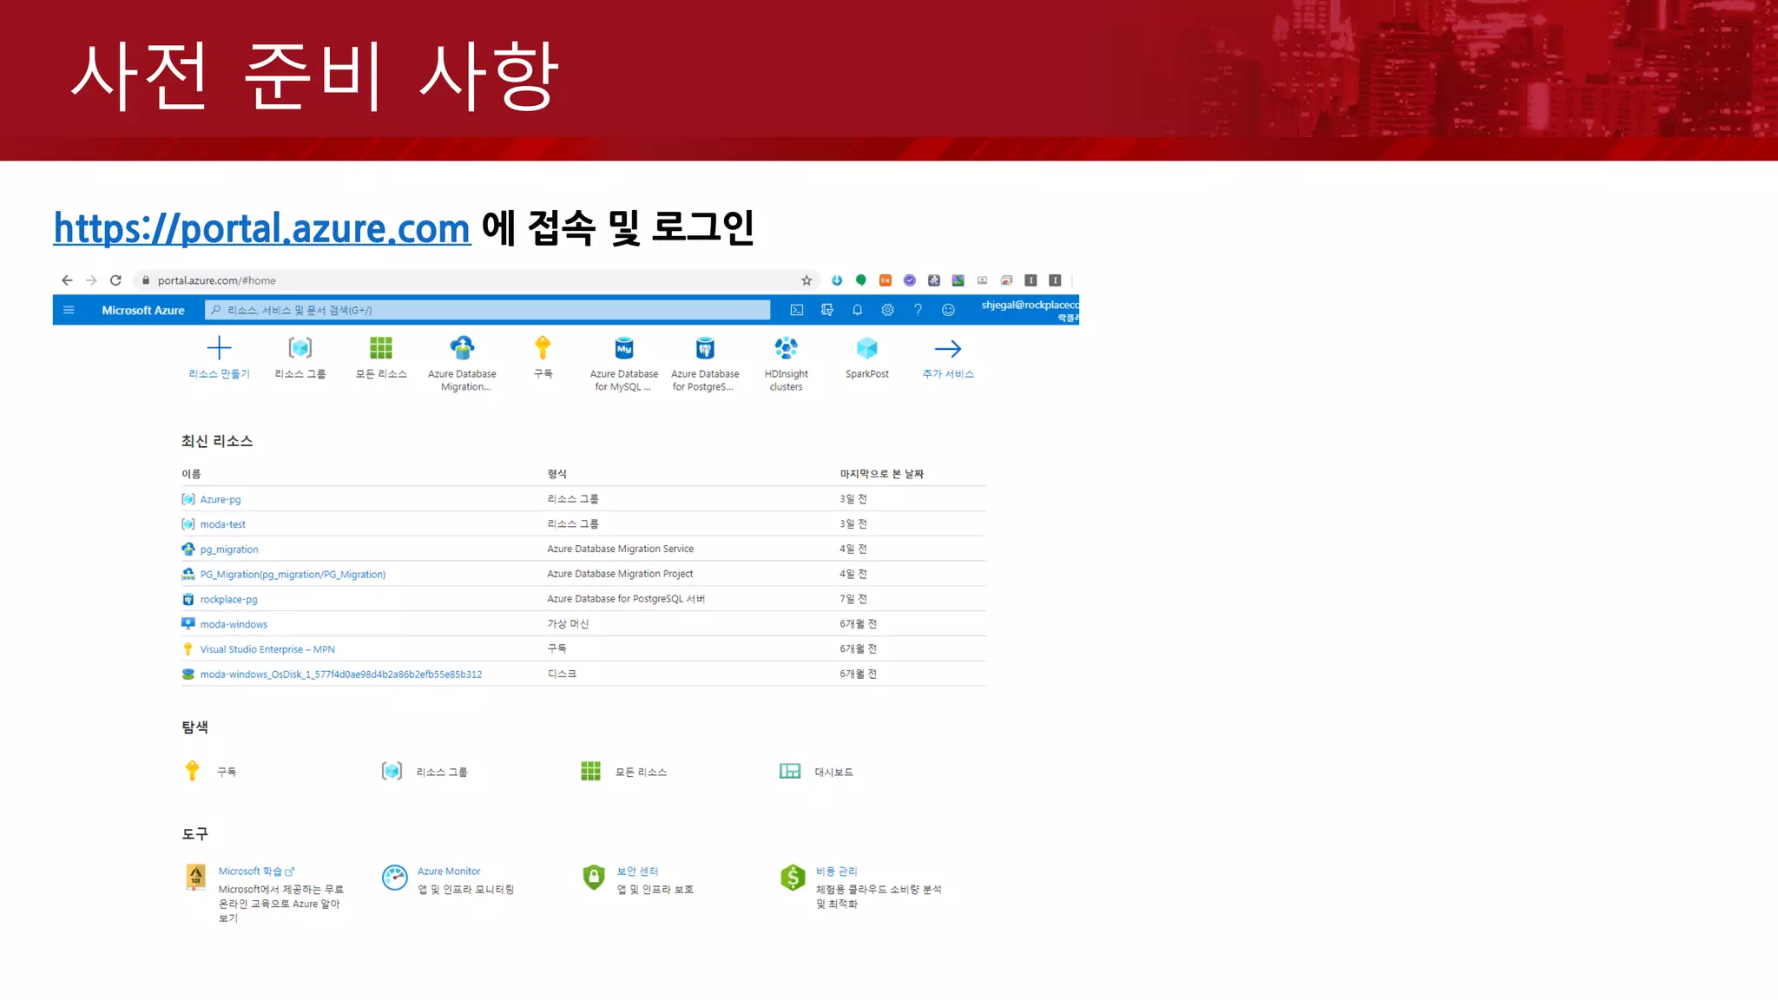This screenshot has height=1000, width=1778.
Task: Open resource groups under explore section
Action: tap(442, 772)
